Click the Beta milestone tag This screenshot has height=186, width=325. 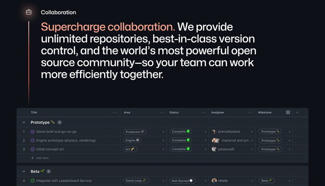(266, 180)
